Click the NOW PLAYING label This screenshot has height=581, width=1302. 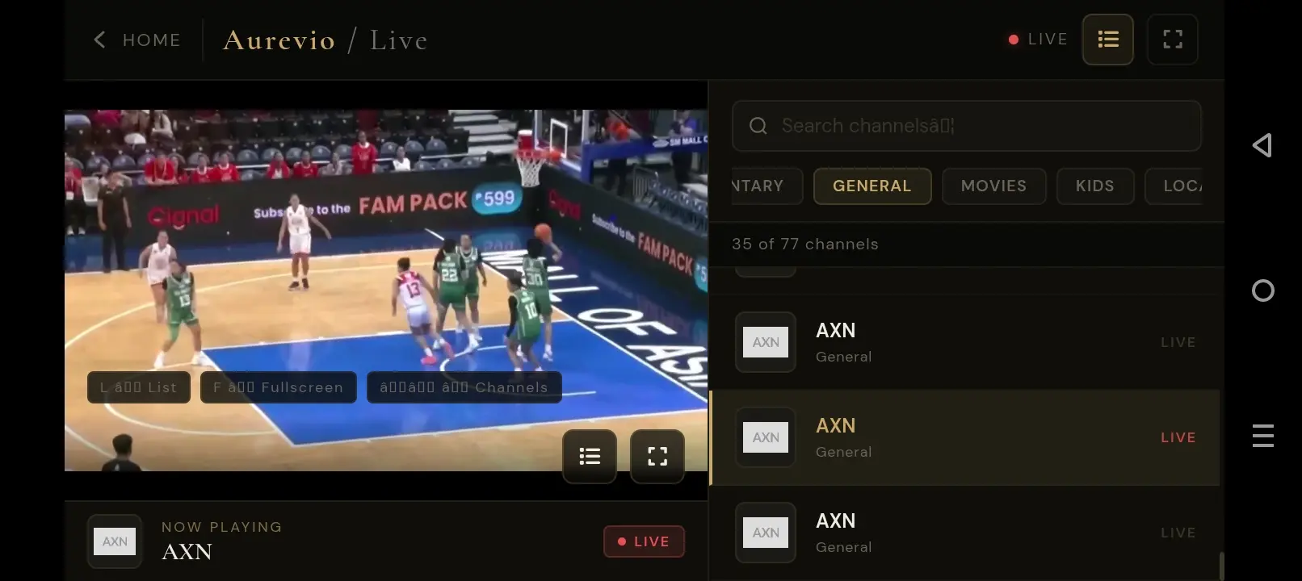pos(222,527)
